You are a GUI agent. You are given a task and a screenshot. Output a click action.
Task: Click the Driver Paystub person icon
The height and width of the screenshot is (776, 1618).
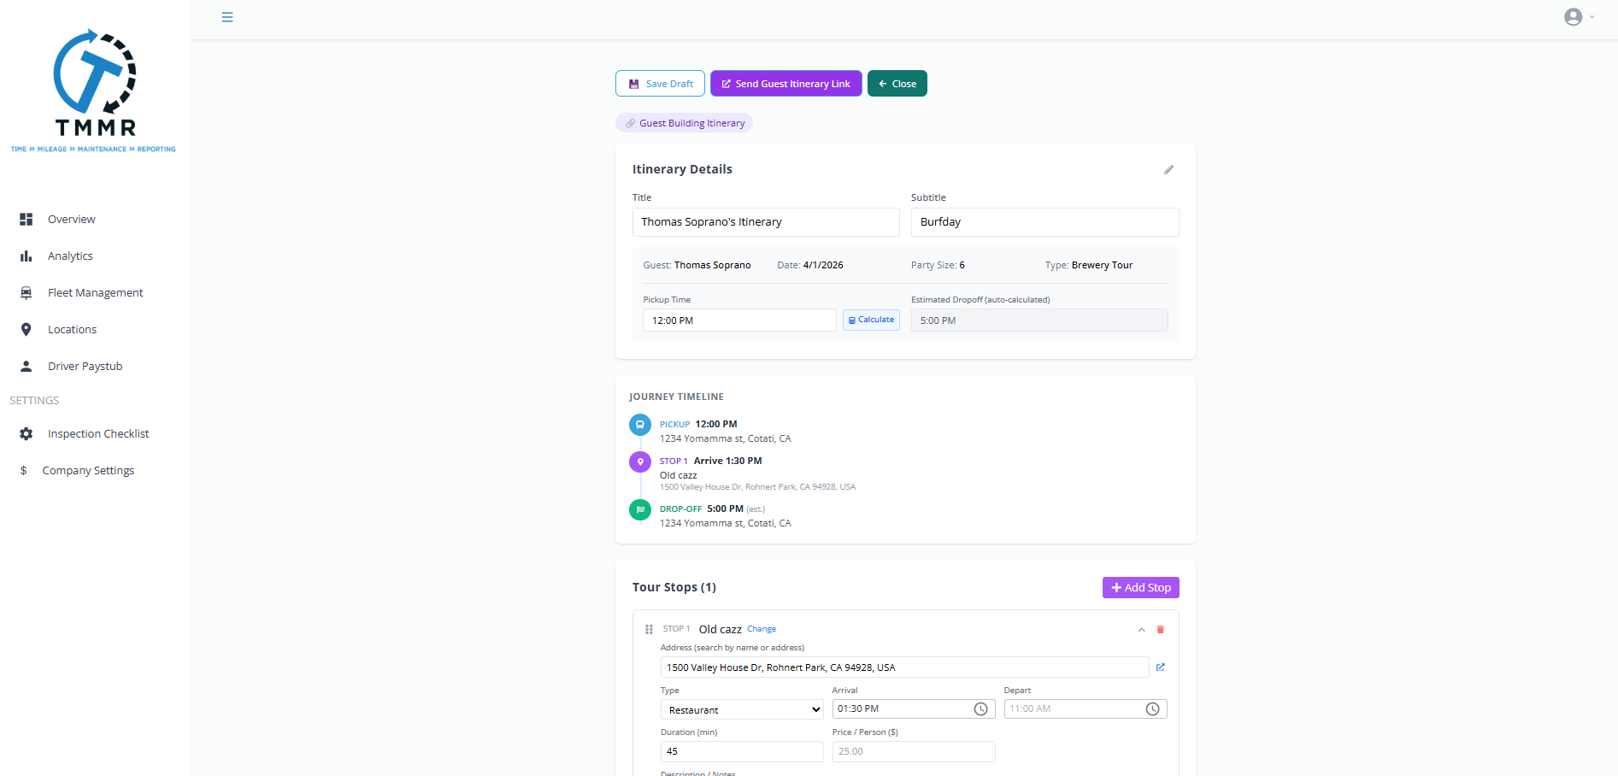[26, 367]
